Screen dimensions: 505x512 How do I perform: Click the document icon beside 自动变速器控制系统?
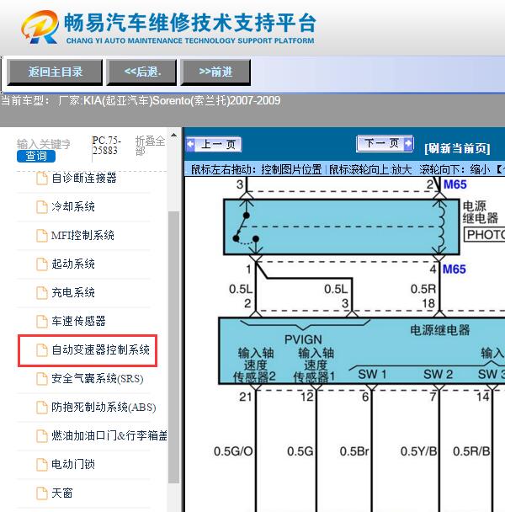[42, 349]
